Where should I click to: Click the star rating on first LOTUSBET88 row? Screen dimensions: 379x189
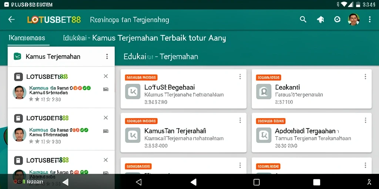[x=45, y=99]
